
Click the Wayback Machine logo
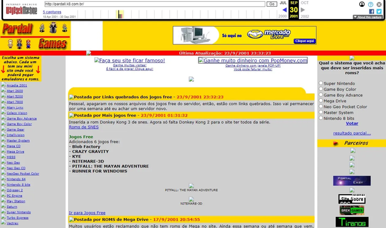tap(22, 10)
